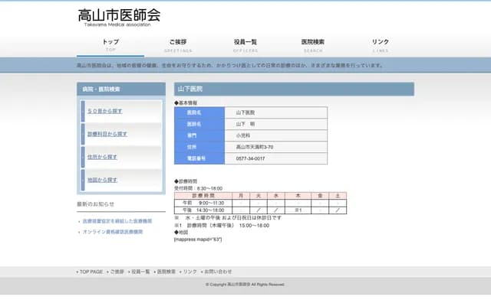
Task: Open the 医療容量設定 news item
Action: (x=117, y=221)
